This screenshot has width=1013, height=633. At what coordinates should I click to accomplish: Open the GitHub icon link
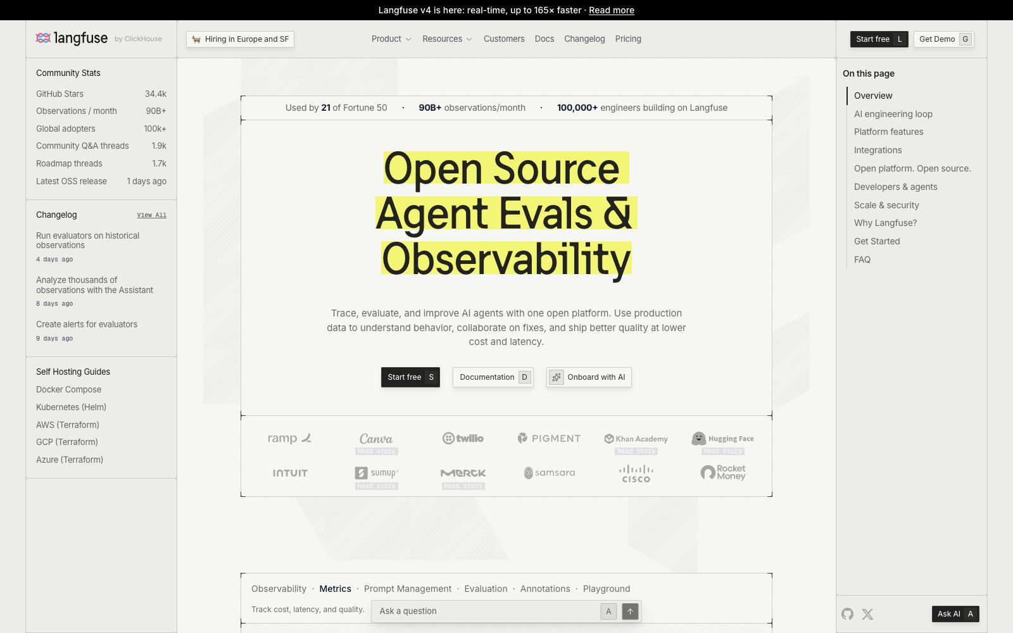[x=847, y=613]
